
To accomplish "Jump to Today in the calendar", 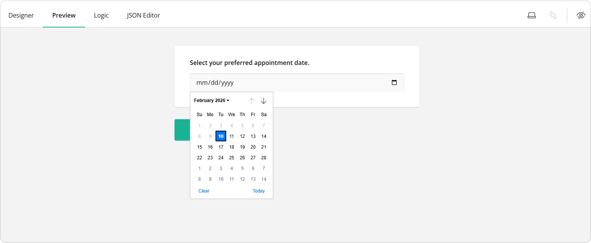I will tap(259, 191).
